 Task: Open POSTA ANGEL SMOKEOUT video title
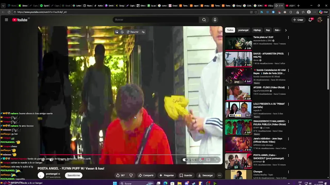269,157
